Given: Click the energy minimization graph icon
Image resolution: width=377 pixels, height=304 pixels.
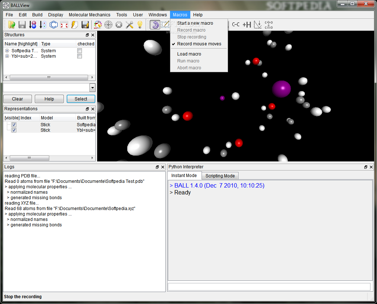Looking at the screenshot, I should tap(258, 25).
